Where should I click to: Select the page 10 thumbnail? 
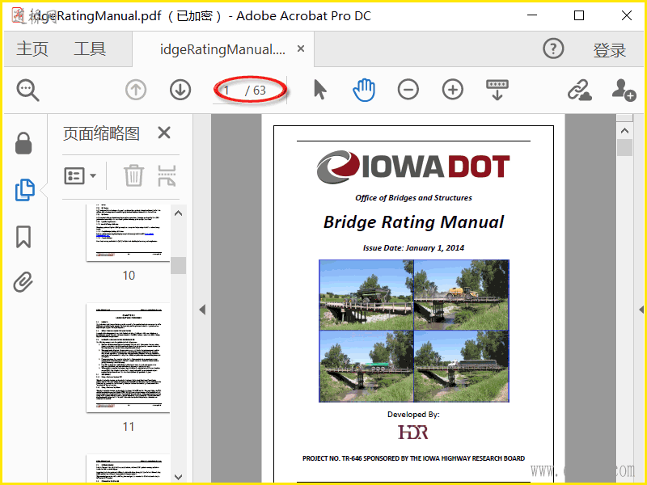[129, 233]
